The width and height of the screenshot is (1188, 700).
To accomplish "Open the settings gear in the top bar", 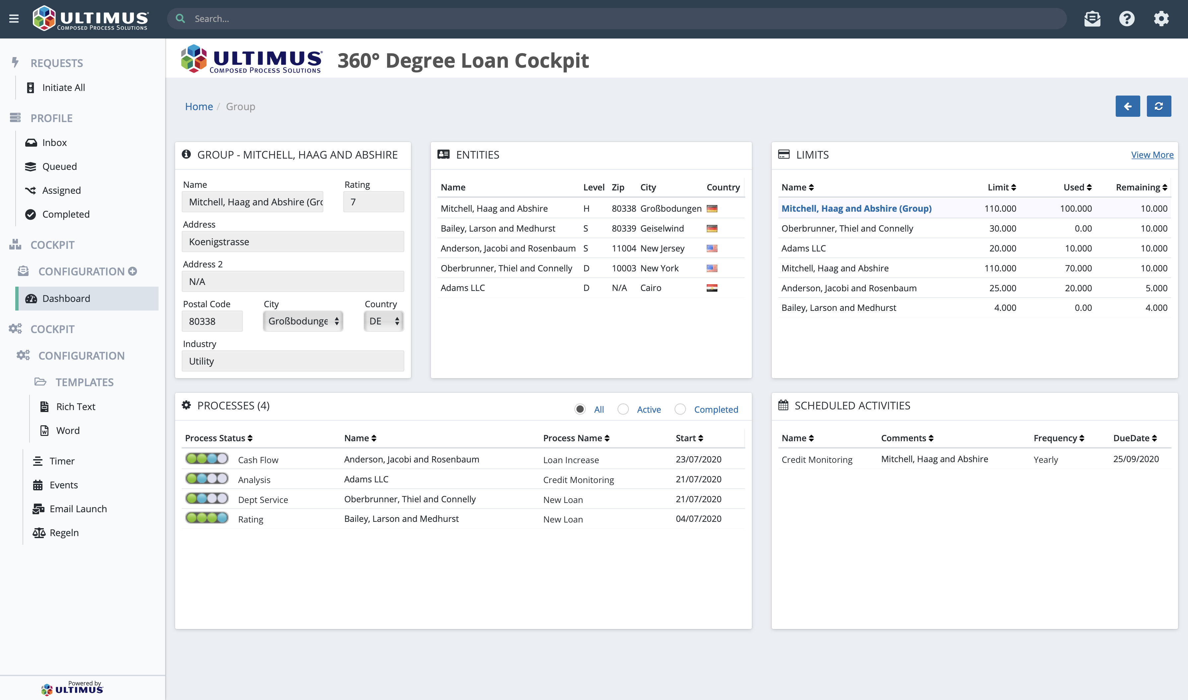I will [x=1161, y=18].
